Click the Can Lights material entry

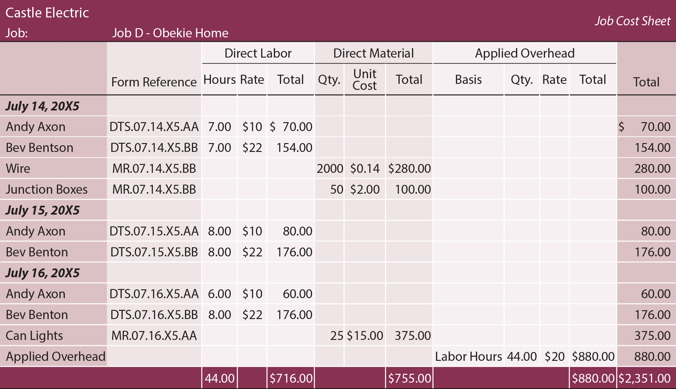click(34, 336)
